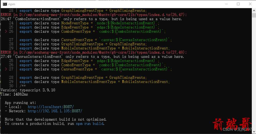Minimize the npm console window
This screenshot has width=256, height=134.
[226, 4]
